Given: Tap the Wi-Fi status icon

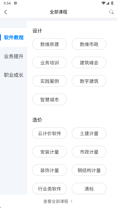Looking at the screenshot, I should click(103, 3).
